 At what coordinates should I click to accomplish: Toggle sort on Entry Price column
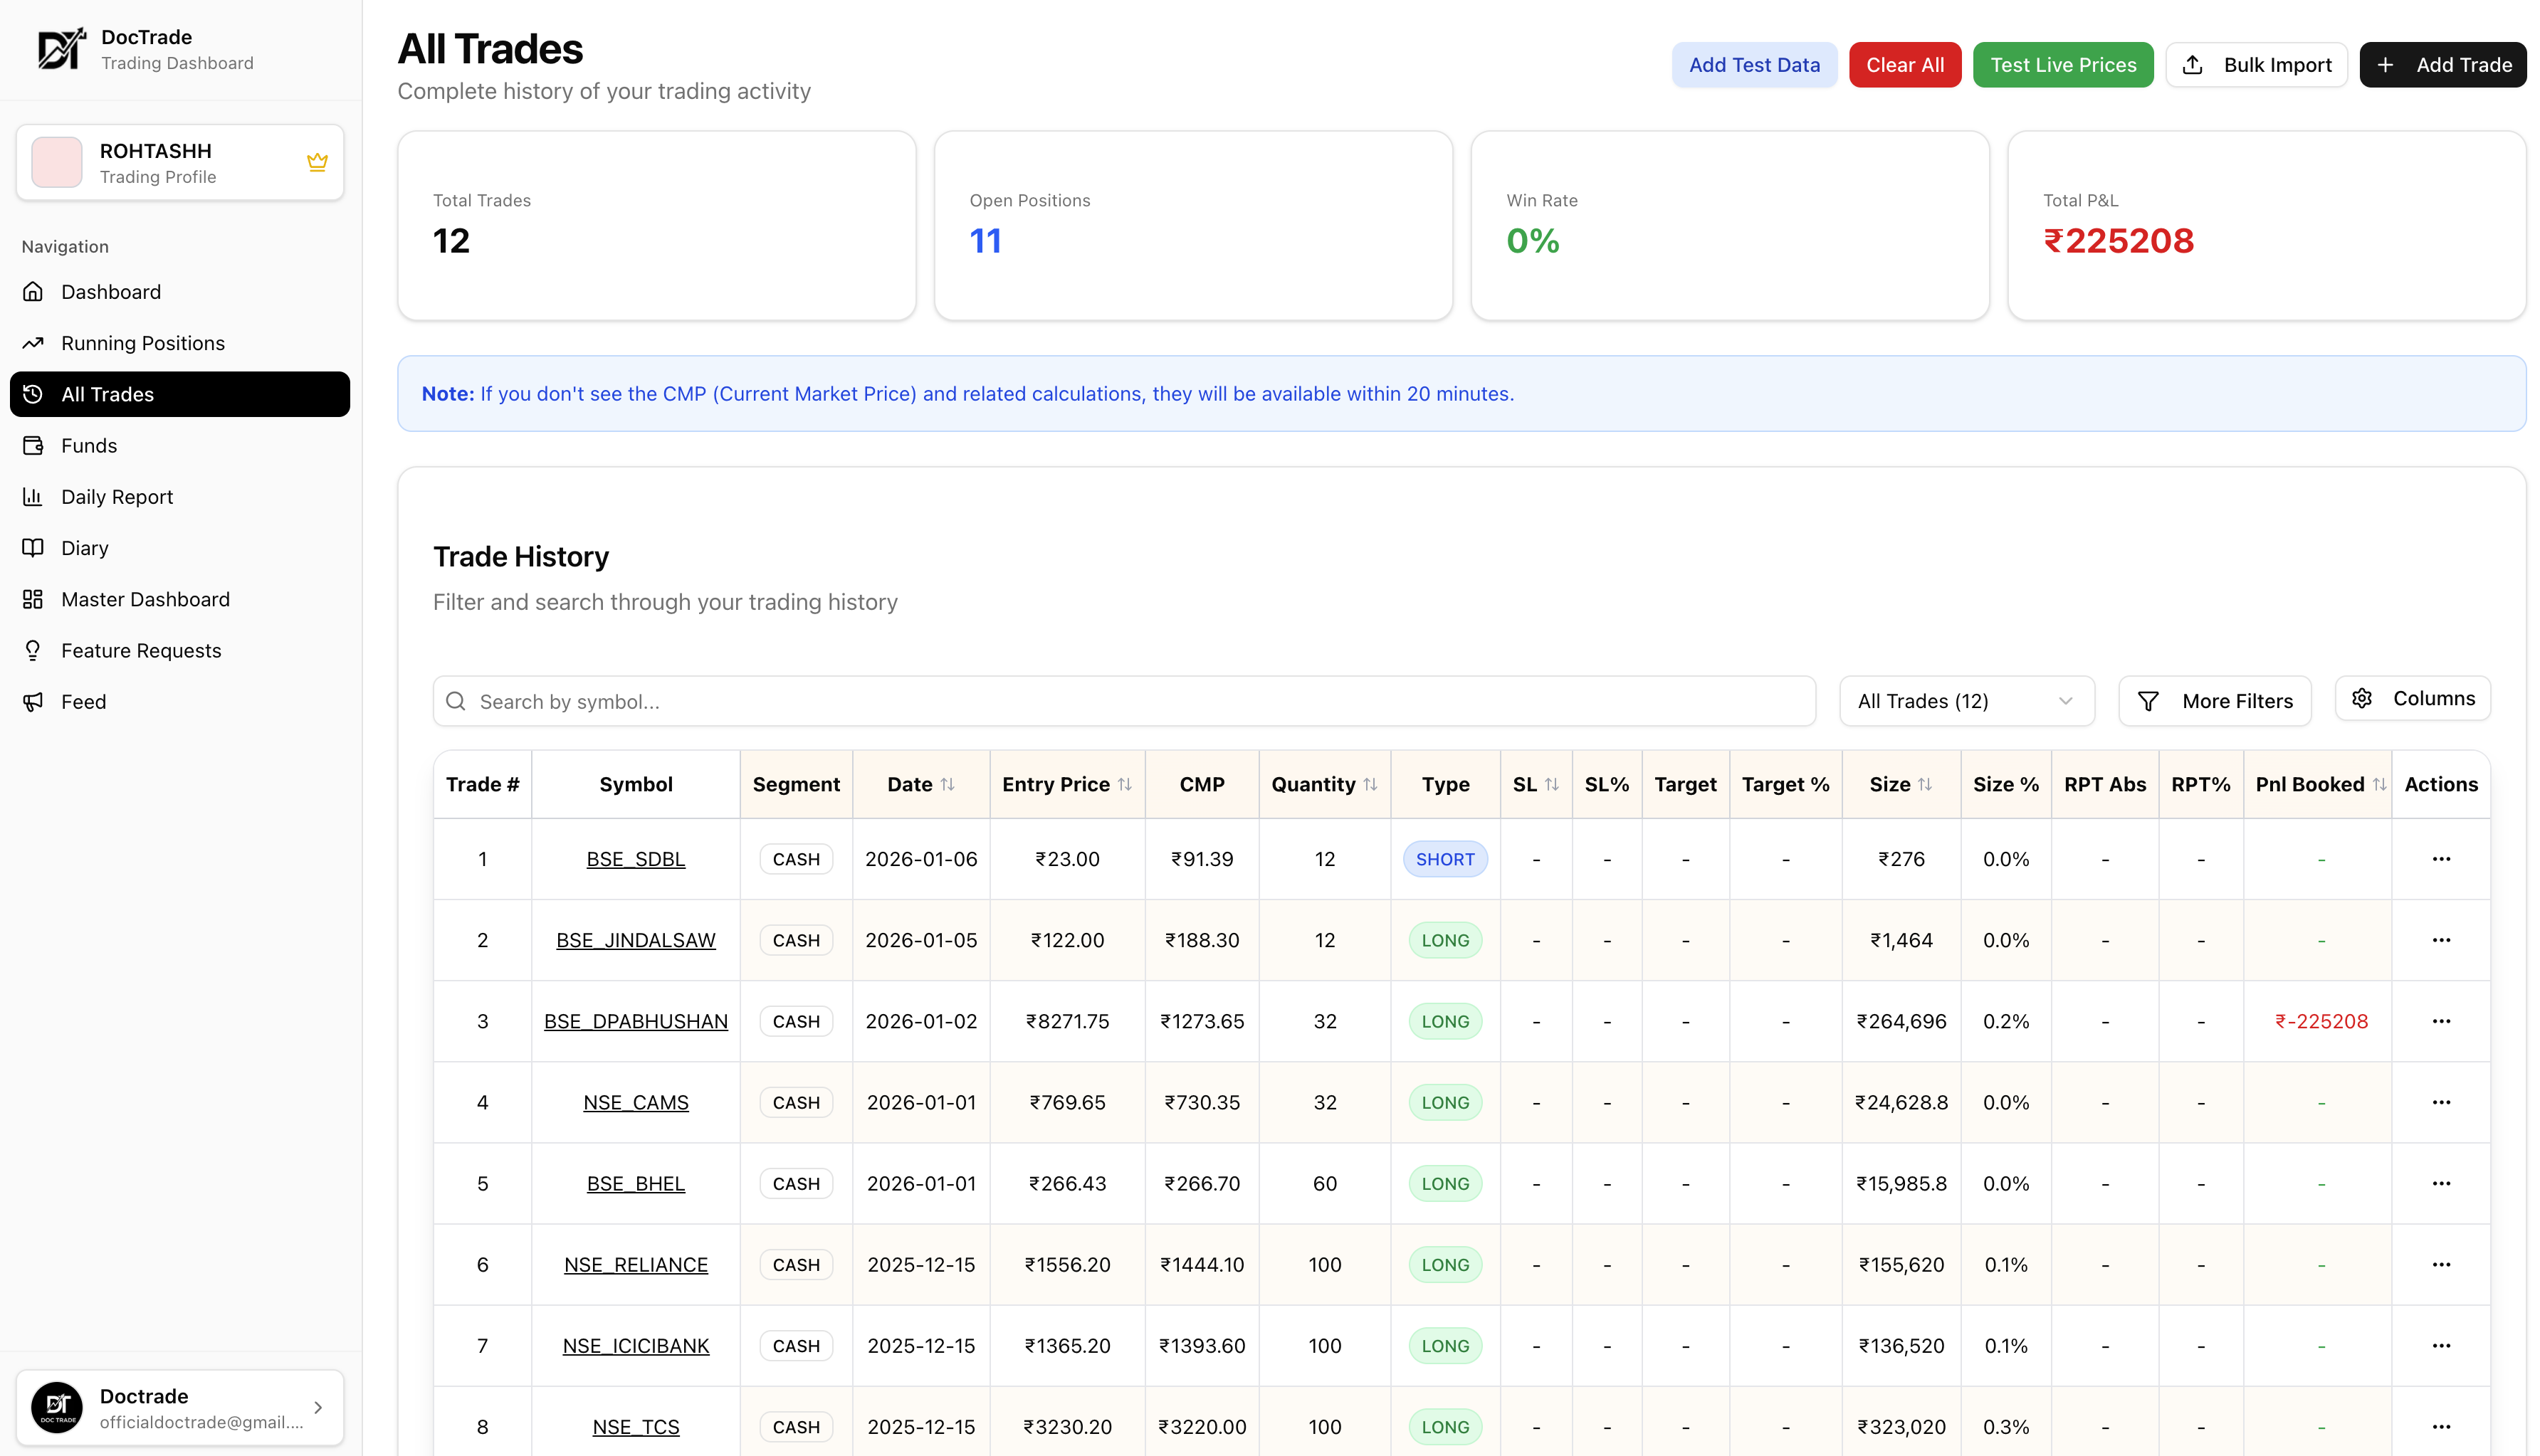click(x=1125, y=785)
